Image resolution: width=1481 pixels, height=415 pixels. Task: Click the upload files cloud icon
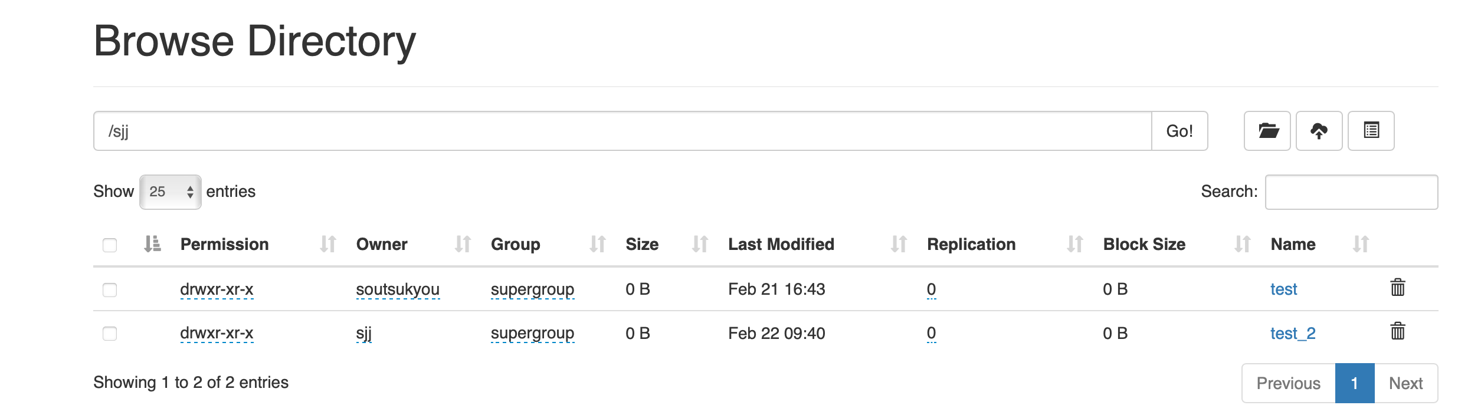(1319, 131)
